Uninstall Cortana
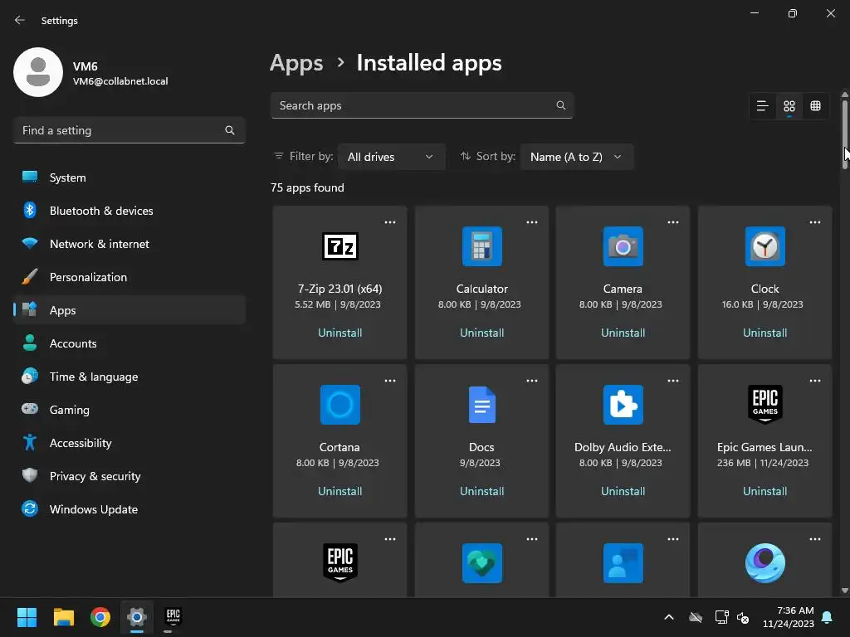This screenshot has width=850, height=637. pyautogui.click(x=340, y=491)
